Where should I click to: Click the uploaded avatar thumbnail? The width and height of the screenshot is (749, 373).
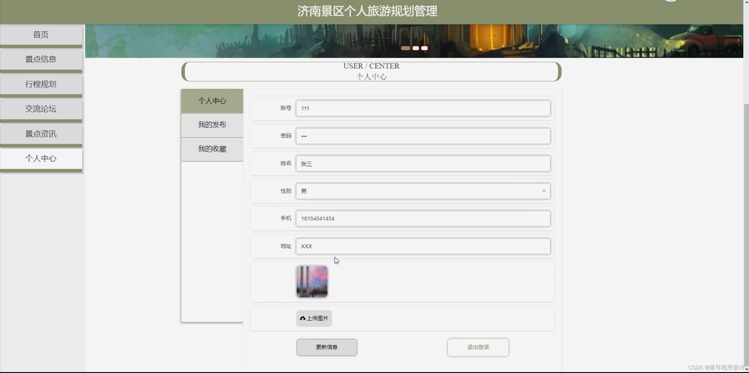(312, 282)
